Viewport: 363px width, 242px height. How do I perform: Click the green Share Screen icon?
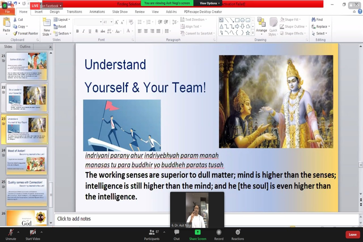tap(197, 232)
